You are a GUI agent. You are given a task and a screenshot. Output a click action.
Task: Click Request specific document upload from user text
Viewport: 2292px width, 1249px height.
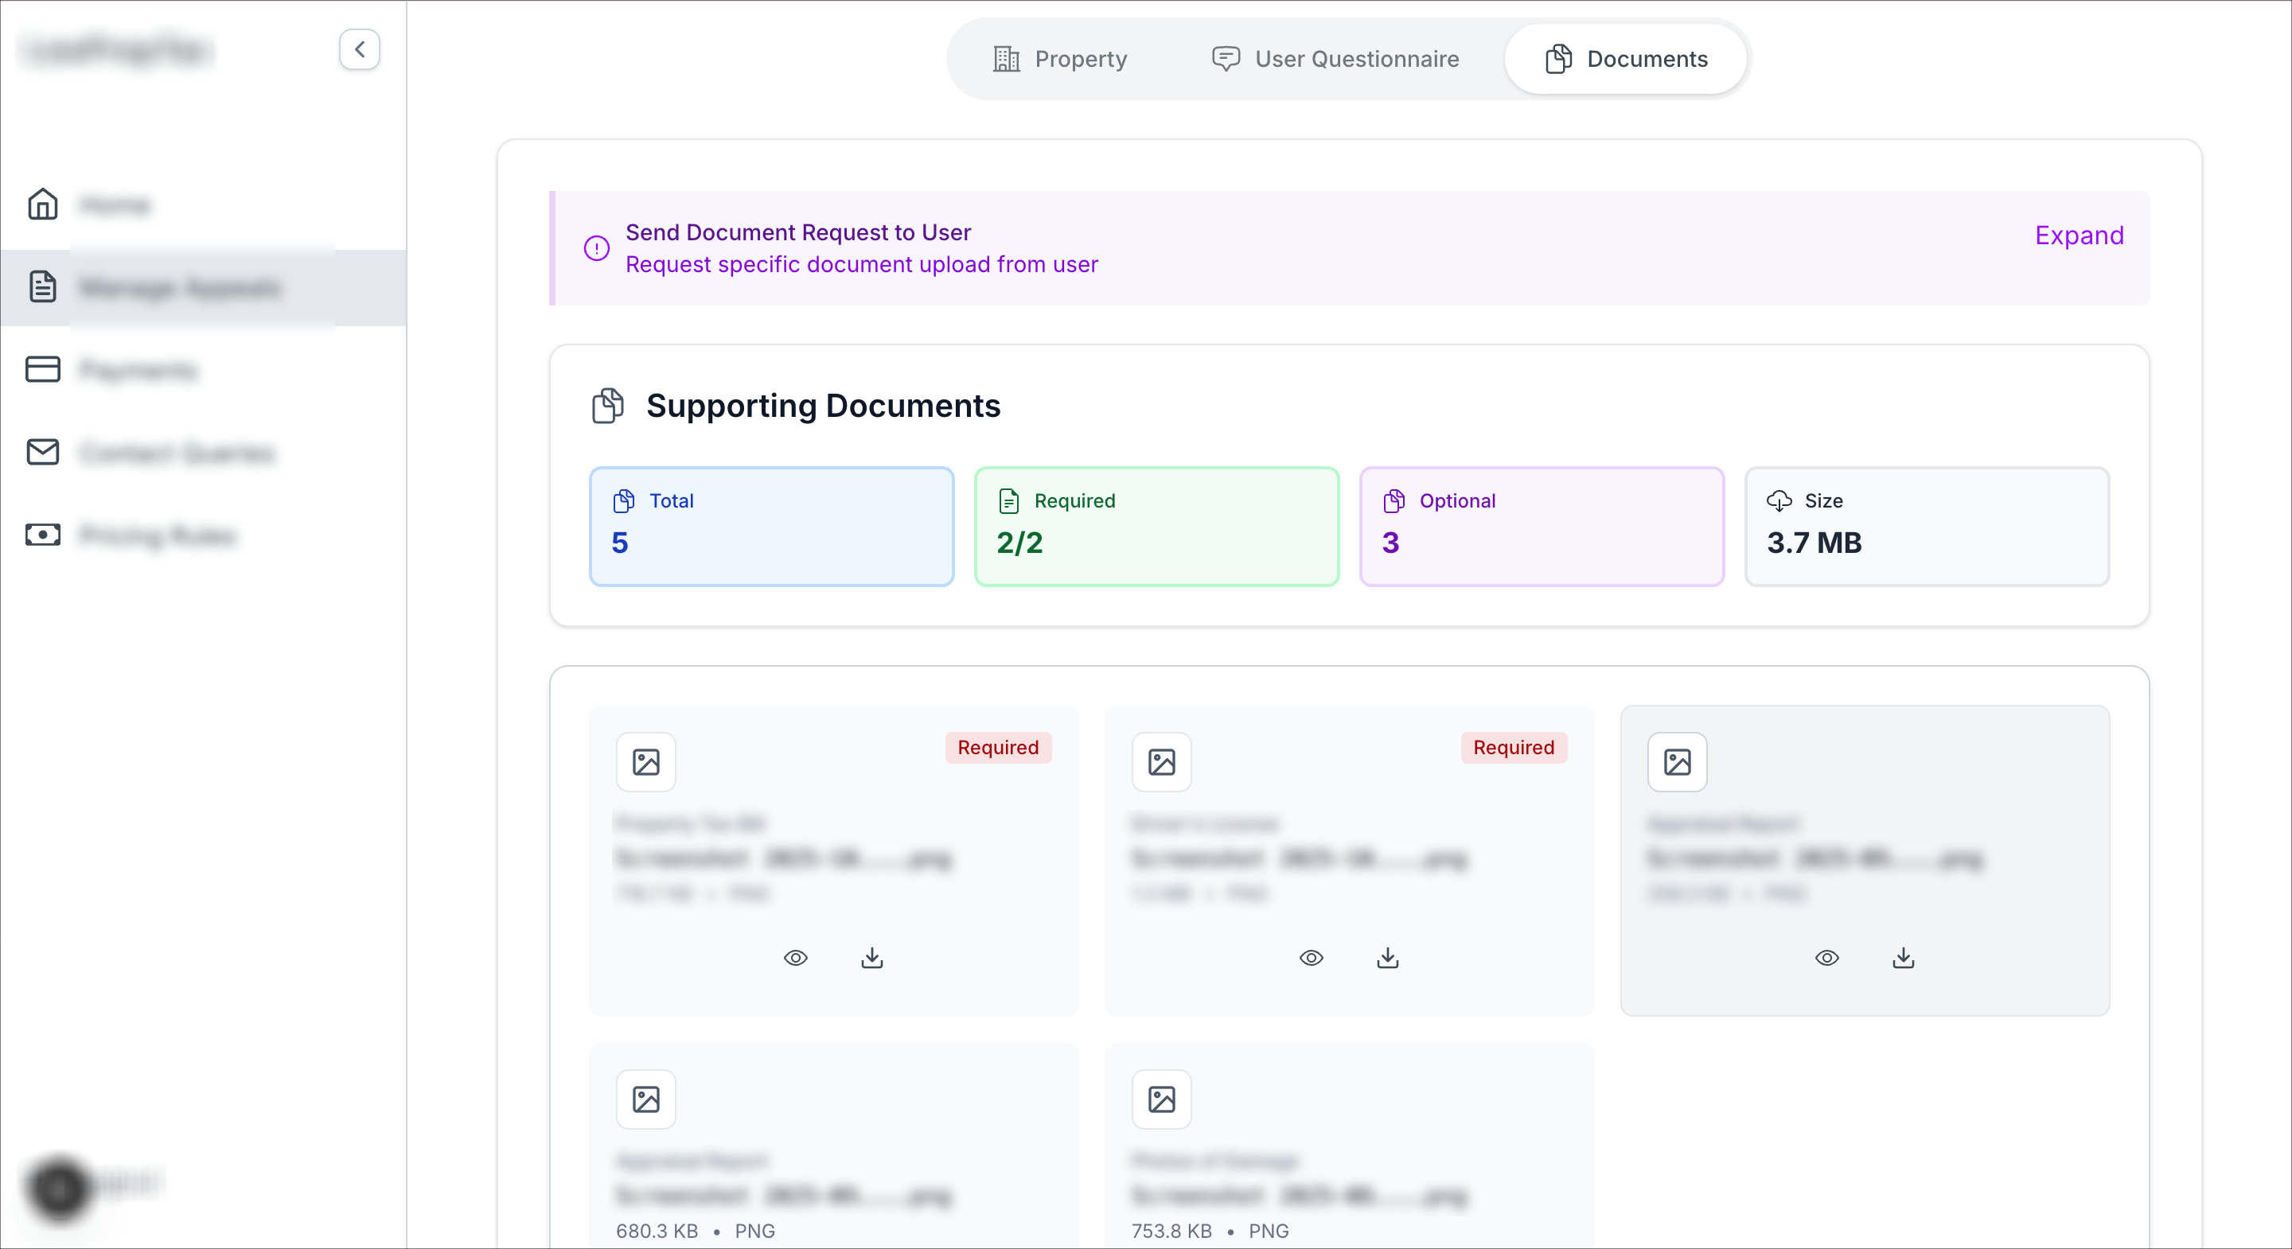pyautogui.click(x=861, y=264)
